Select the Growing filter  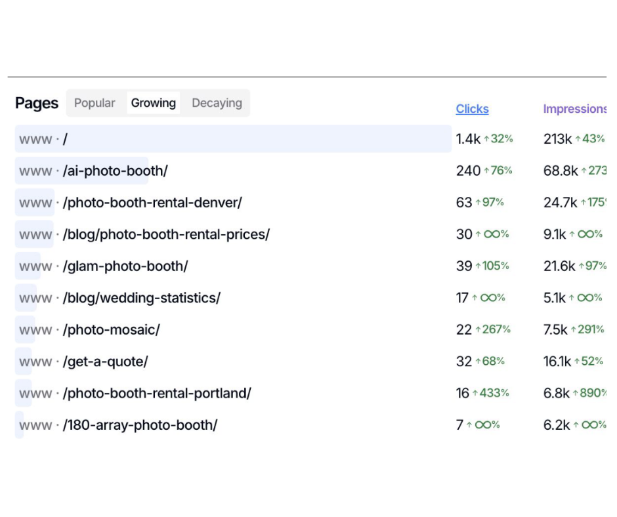coord(153,103)
